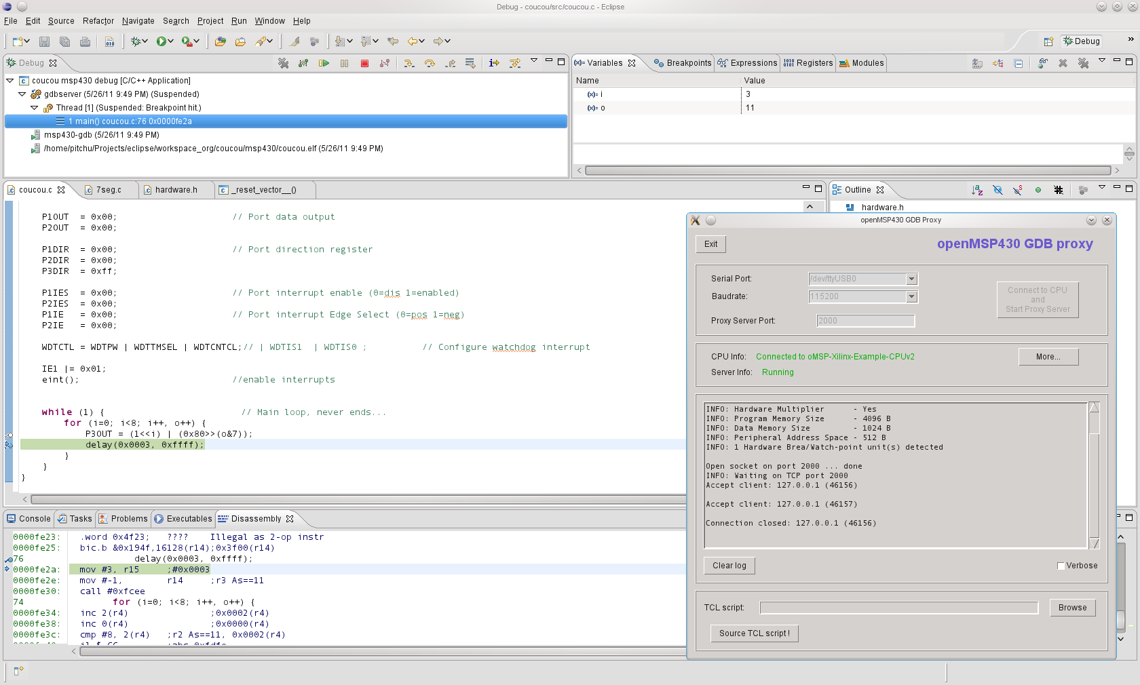Enable the Verbose checkbox

(1061, 566)
